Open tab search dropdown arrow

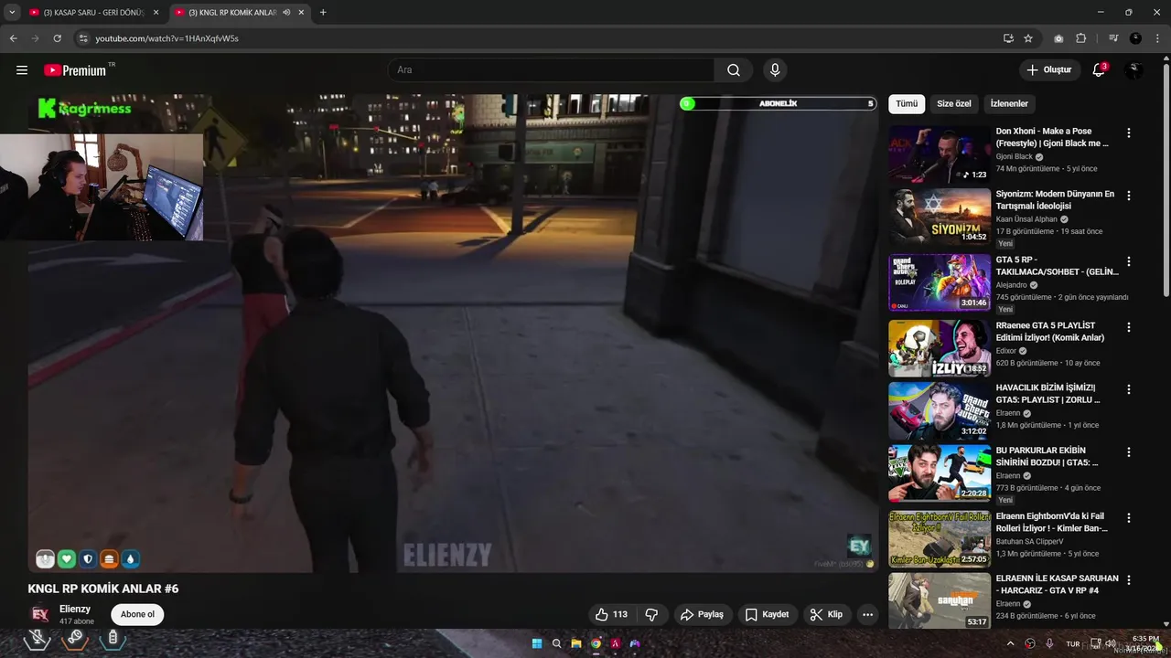[12, 12]
